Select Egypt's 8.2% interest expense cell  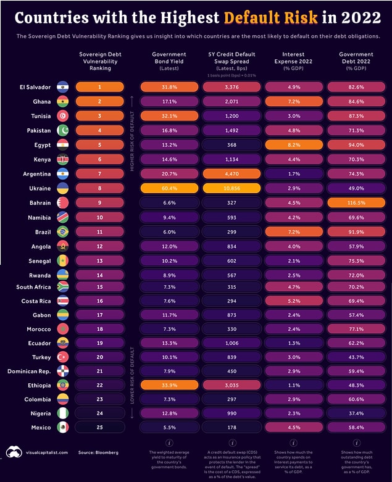294,145
